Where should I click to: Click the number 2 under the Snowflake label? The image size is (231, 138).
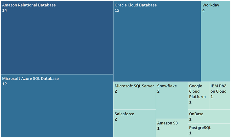tap(158, 91)
